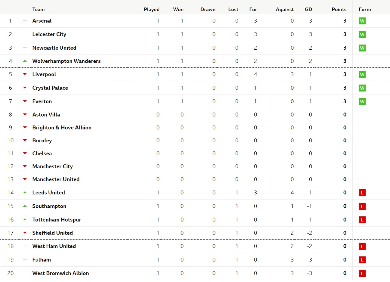
Task: Open the Tottenham Hotspur team link
Action: coord(57,220)
